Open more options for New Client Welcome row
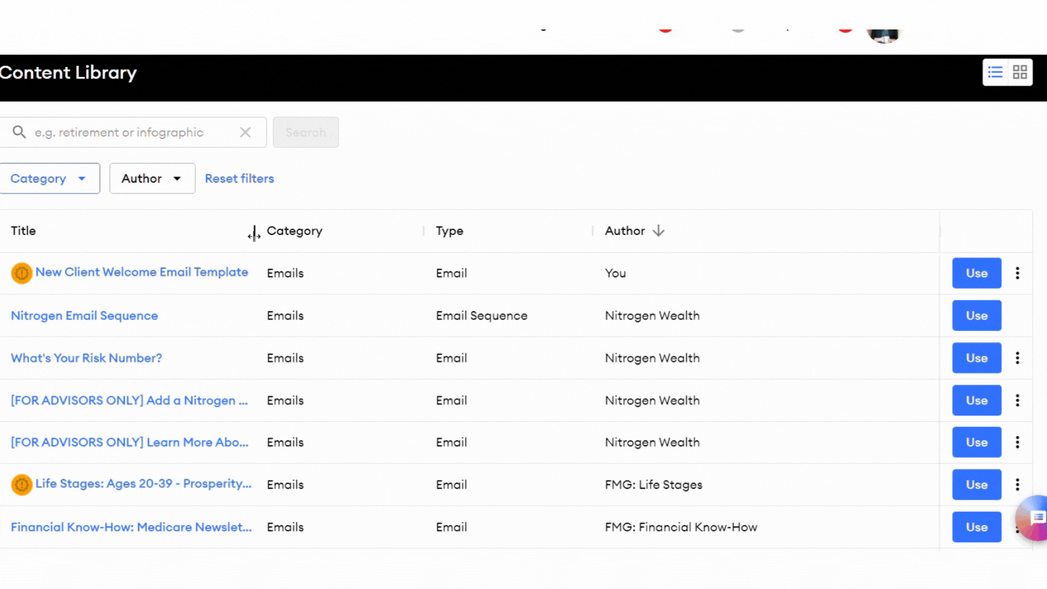Image resolution: width=1047 pixels, height=589 pixels. [1017, 273]
